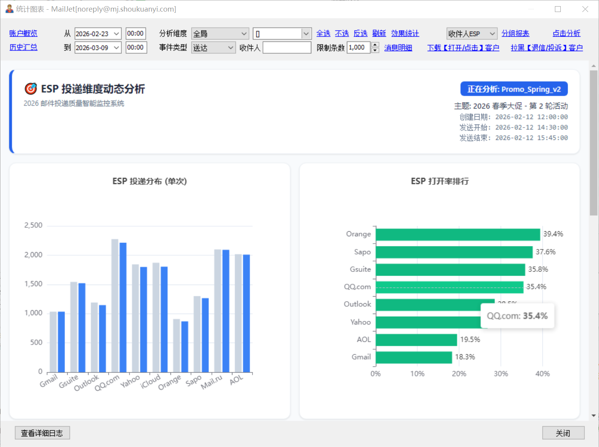
Task: Open the 点击分析 link
Action: point(566,34)
